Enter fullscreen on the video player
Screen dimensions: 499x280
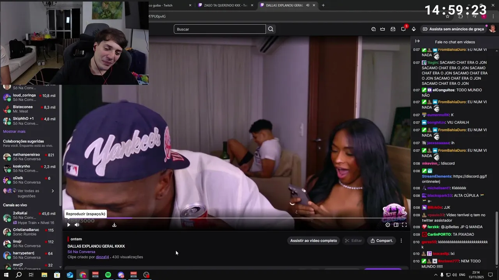click(404, 225)
